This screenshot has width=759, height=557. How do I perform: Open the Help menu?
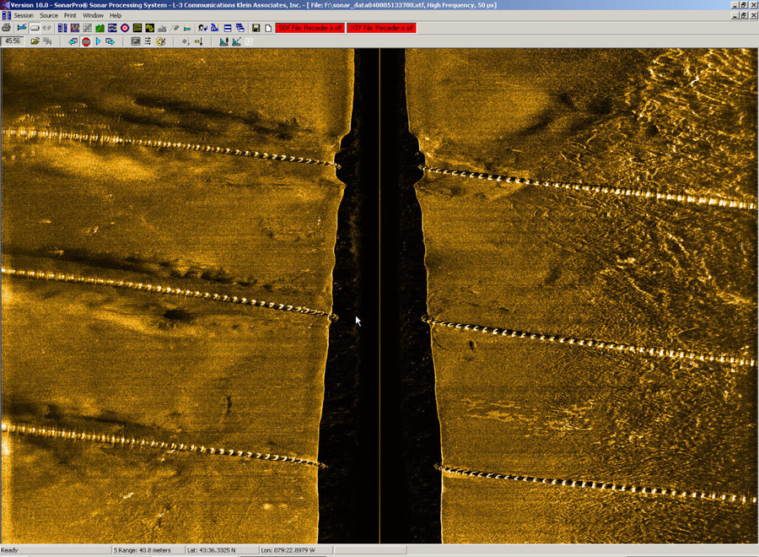point(116,15)
